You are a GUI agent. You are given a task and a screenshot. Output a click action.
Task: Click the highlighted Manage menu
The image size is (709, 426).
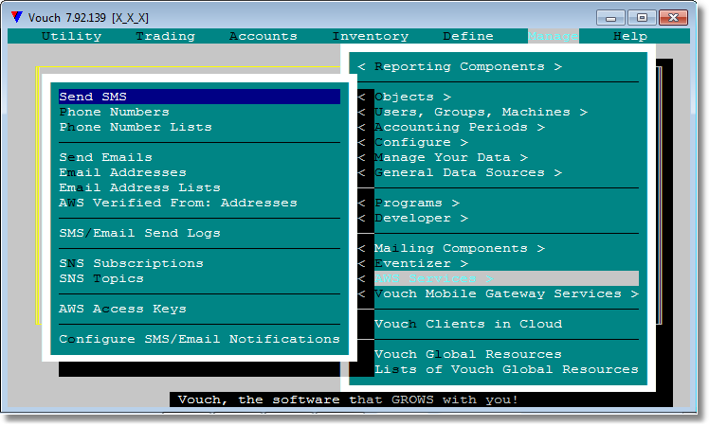[553, 36]
